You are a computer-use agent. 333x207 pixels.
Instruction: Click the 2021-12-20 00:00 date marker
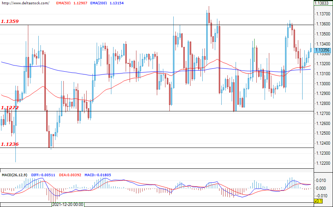68,204
